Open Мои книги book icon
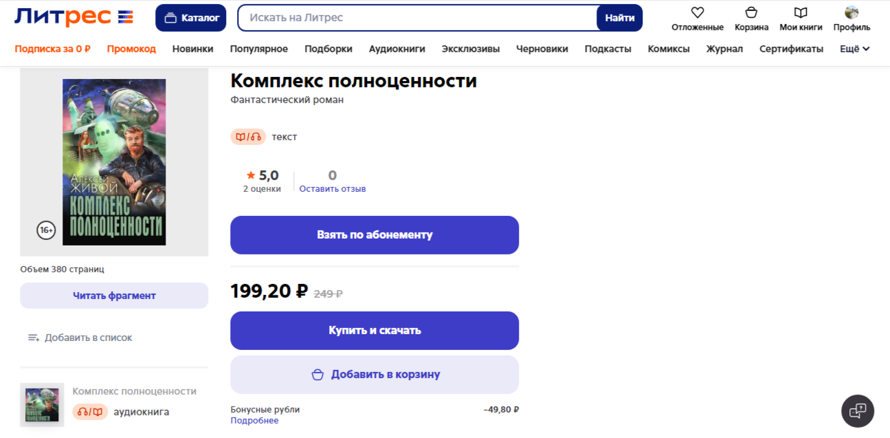This screenshot has height=438, width=890. [801, 12]
